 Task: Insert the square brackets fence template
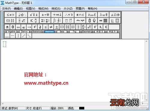tap(67, 27)
